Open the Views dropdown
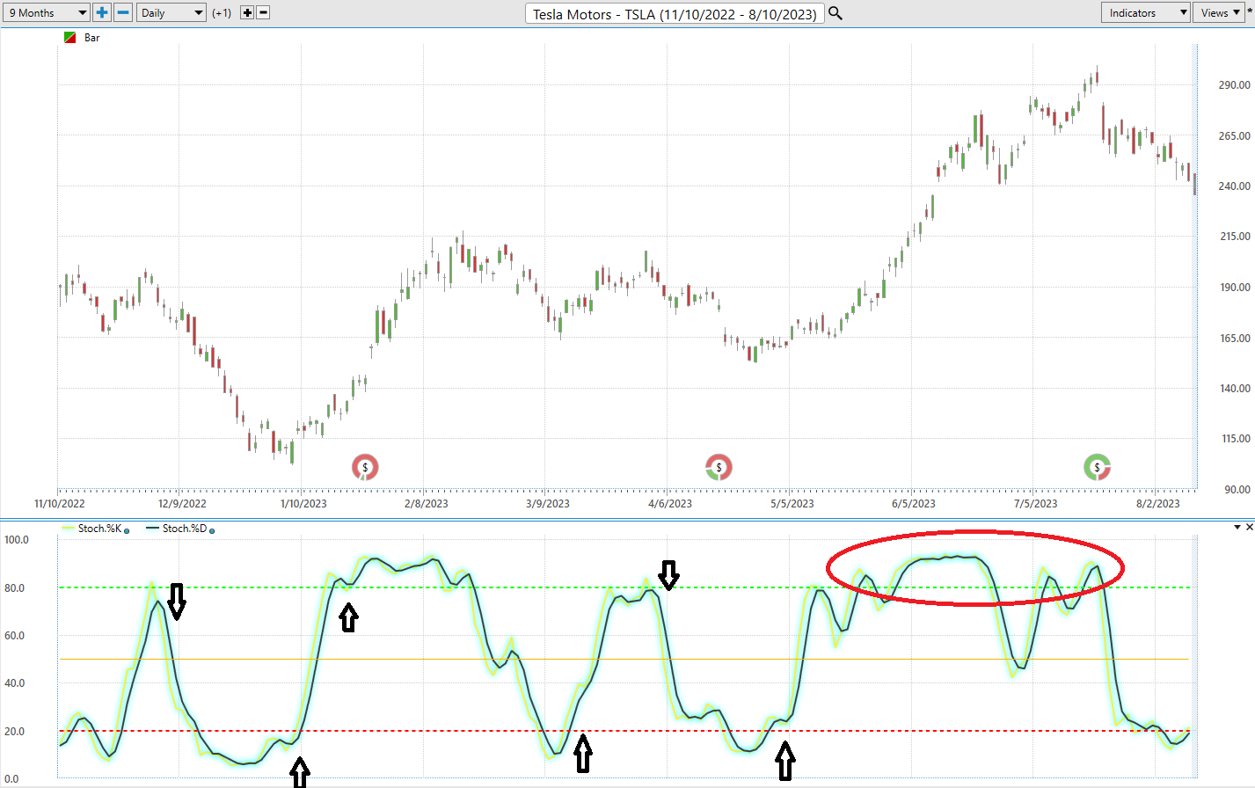Image resolution: width=1255 pixels, height=788 pixels. point(1219,12)
